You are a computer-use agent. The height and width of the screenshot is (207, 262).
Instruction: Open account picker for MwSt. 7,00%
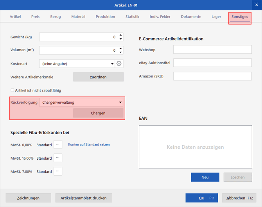(x=58, y=171)
